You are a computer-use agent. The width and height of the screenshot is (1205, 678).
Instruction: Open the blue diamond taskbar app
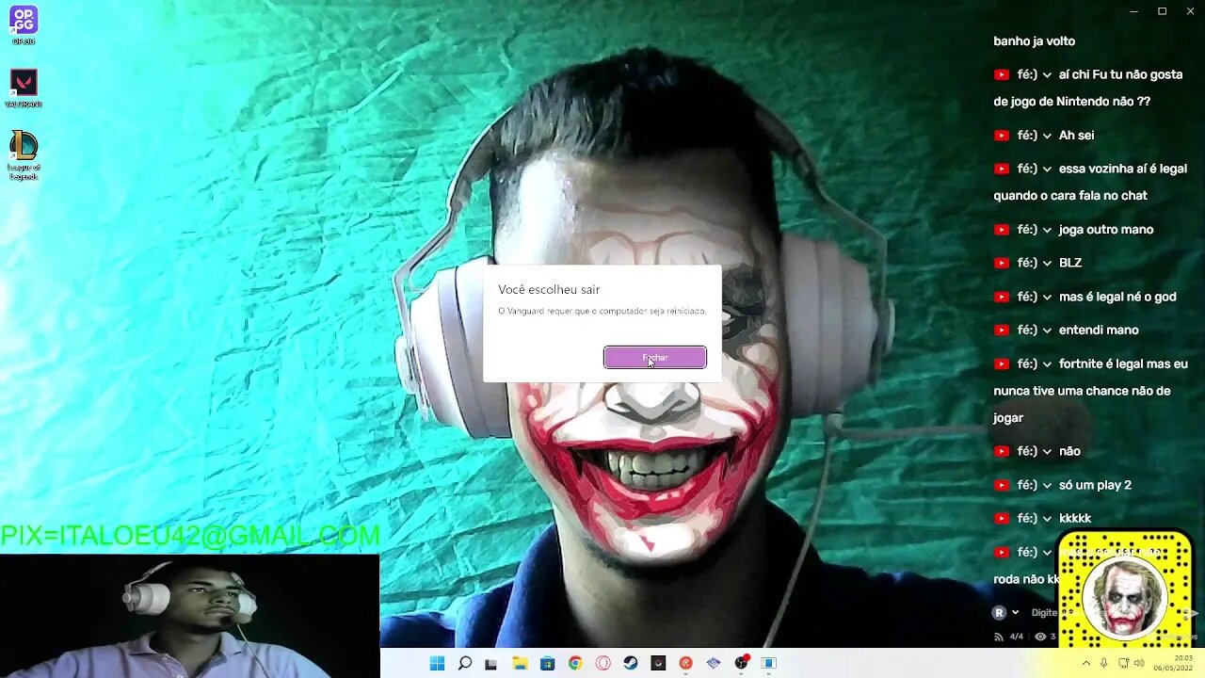(714, 663)
